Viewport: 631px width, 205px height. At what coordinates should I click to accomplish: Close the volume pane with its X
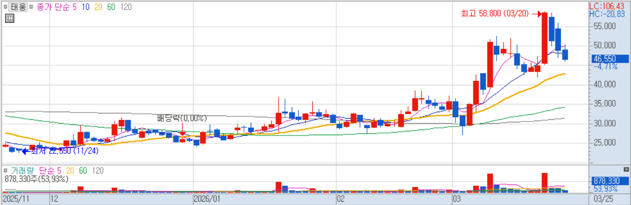pyautogui.click(x=626, y=170)
